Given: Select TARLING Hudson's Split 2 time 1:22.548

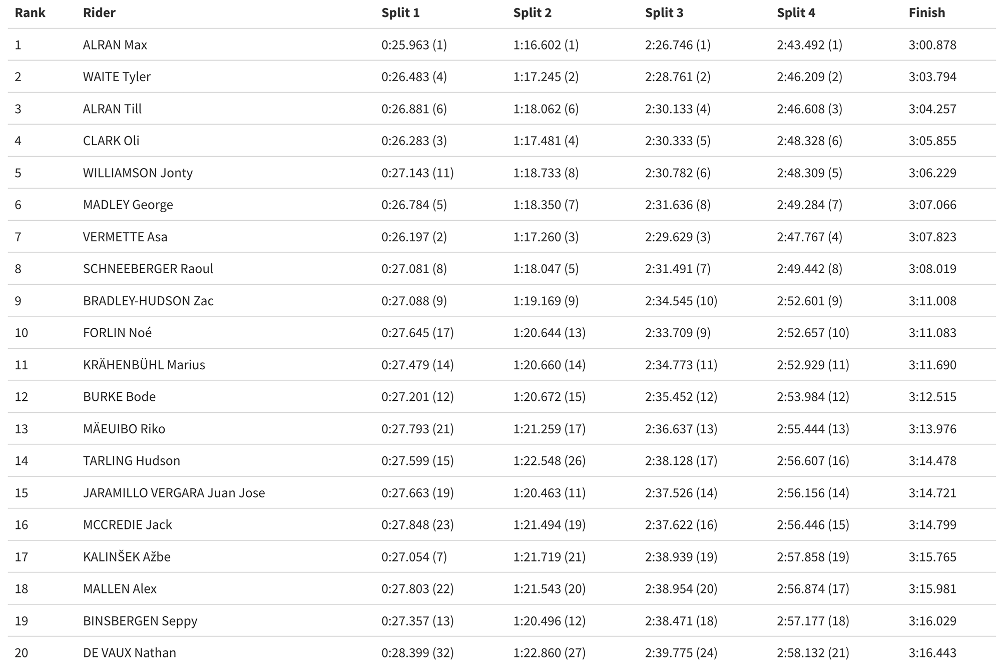Looking at the screenshot, I should tap(537, 461).
